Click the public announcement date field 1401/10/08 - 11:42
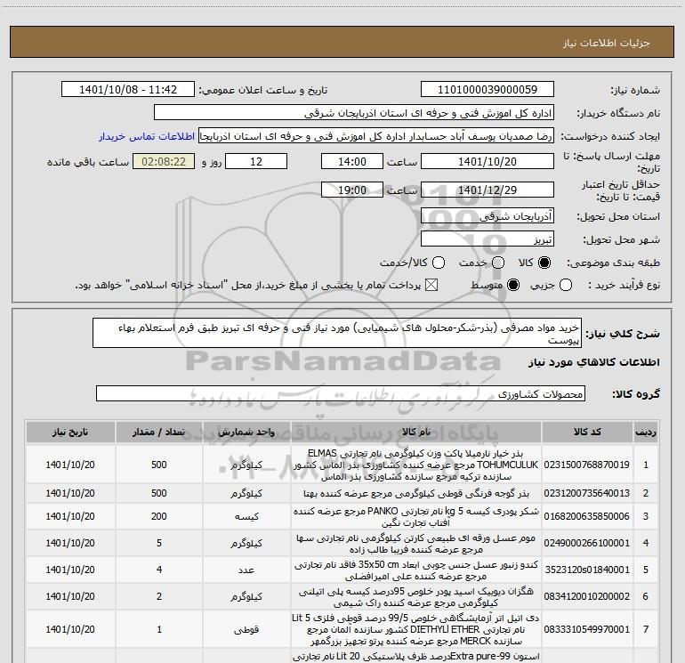The width and height of the screenshot is (685, 663). pyautogui.click(x=128, y=90)
